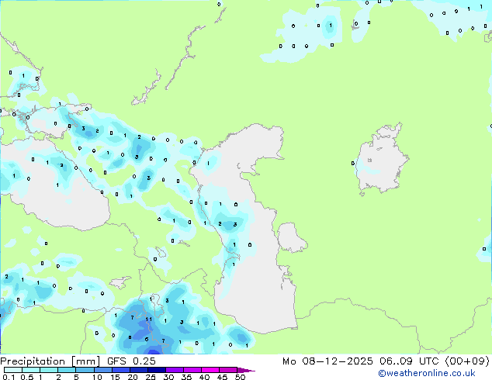The width and height of the screenshot is (492, 380).
Task: Click the purple arrow above 50 legend end
Action: [246, 370]
